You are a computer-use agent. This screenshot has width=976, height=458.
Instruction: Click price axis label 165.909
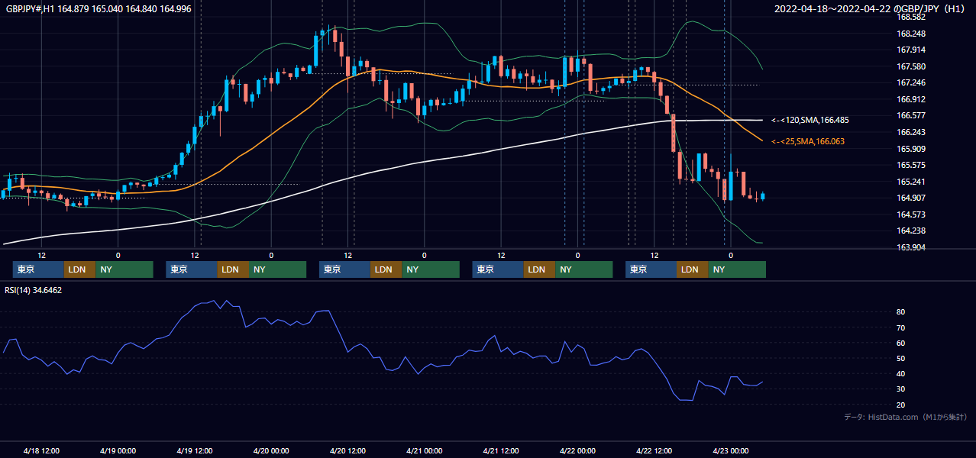(x=911, y=149)
